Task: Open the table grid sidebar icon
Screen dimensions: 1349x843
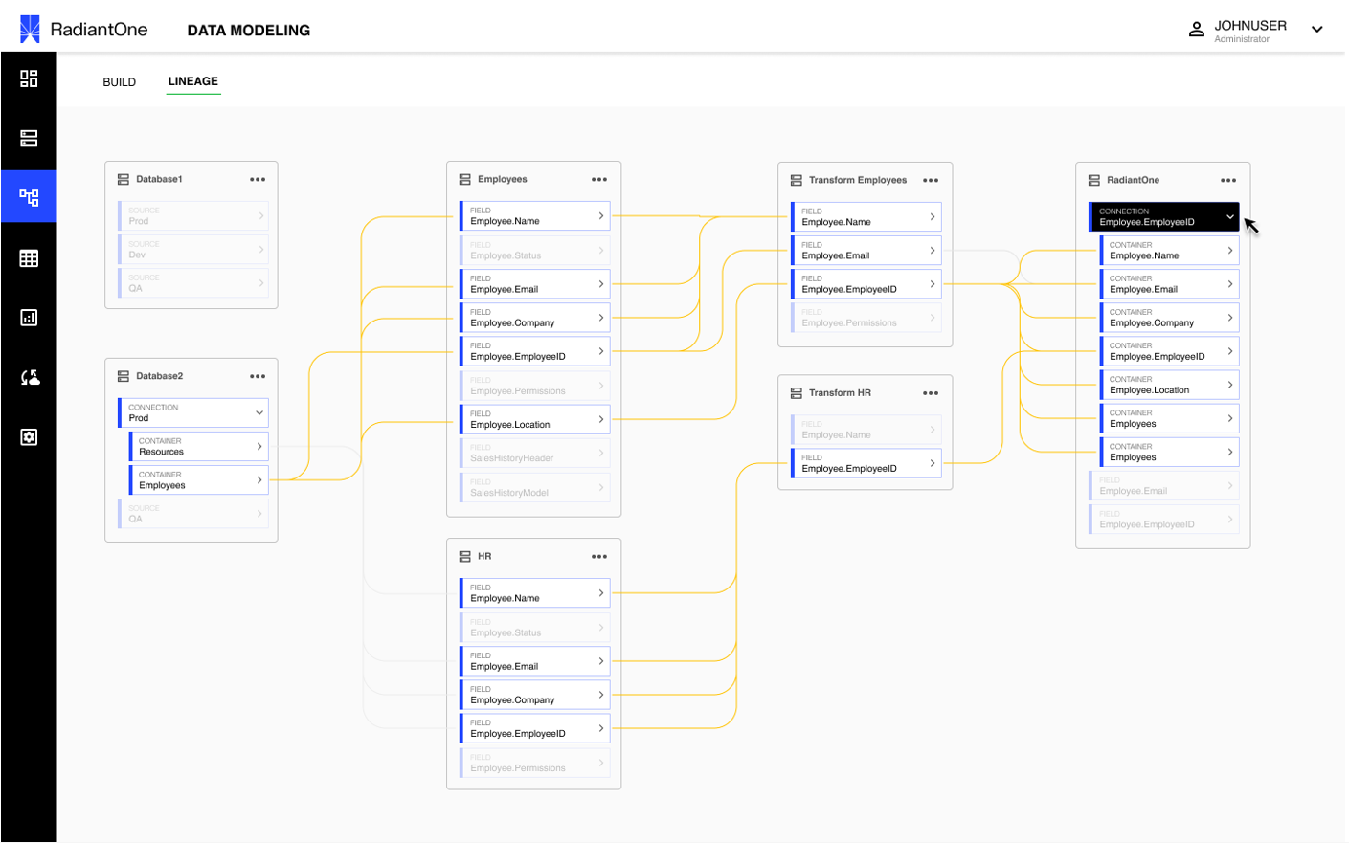Action: pos(29,258)
